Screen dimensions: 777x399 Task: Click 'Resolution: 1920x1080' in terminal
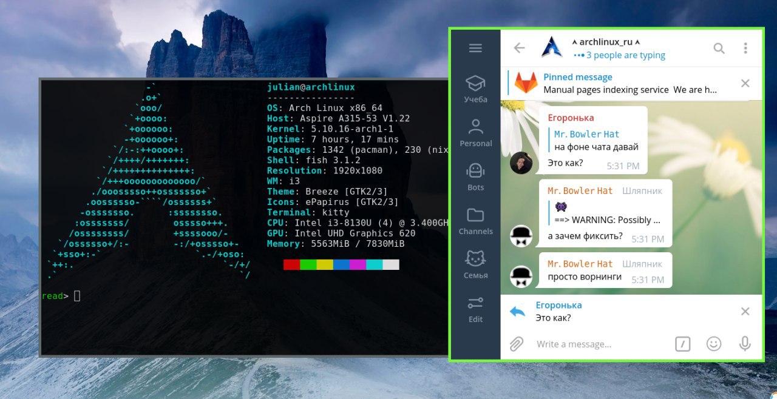(325, 170)
